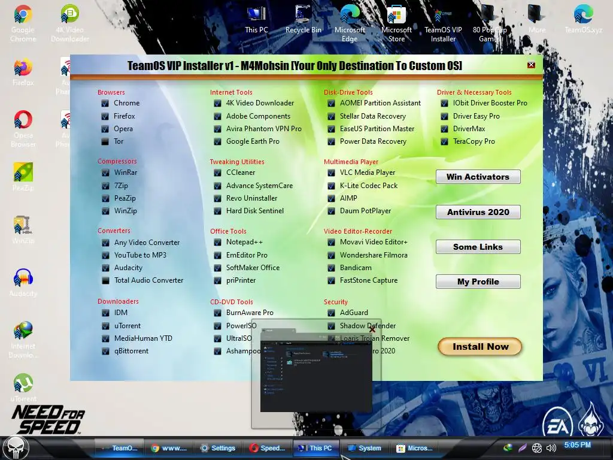Screen dimensions: 613x460
Task: Close the TeamOS VIP Installer window
Action: pos(531,65)
